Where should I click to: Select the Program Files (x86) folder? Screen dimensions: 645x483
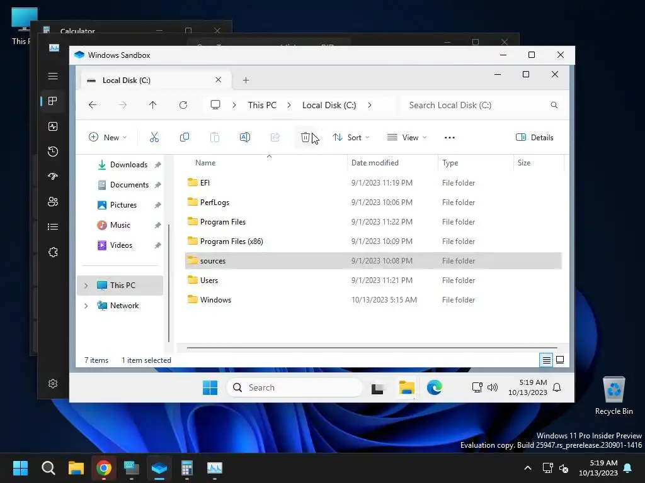(374, 241)
